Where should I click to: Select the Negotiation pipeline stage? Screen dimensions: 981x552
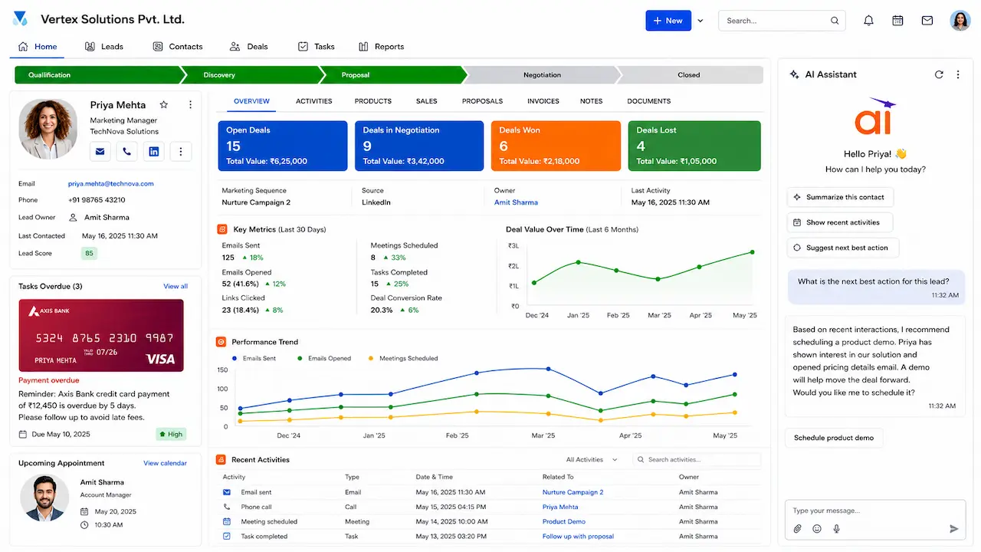[542, 75]
